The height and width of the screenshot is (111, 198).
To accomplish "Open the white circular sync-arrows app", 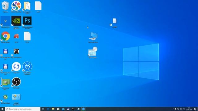I will click(x=16, y=67).
